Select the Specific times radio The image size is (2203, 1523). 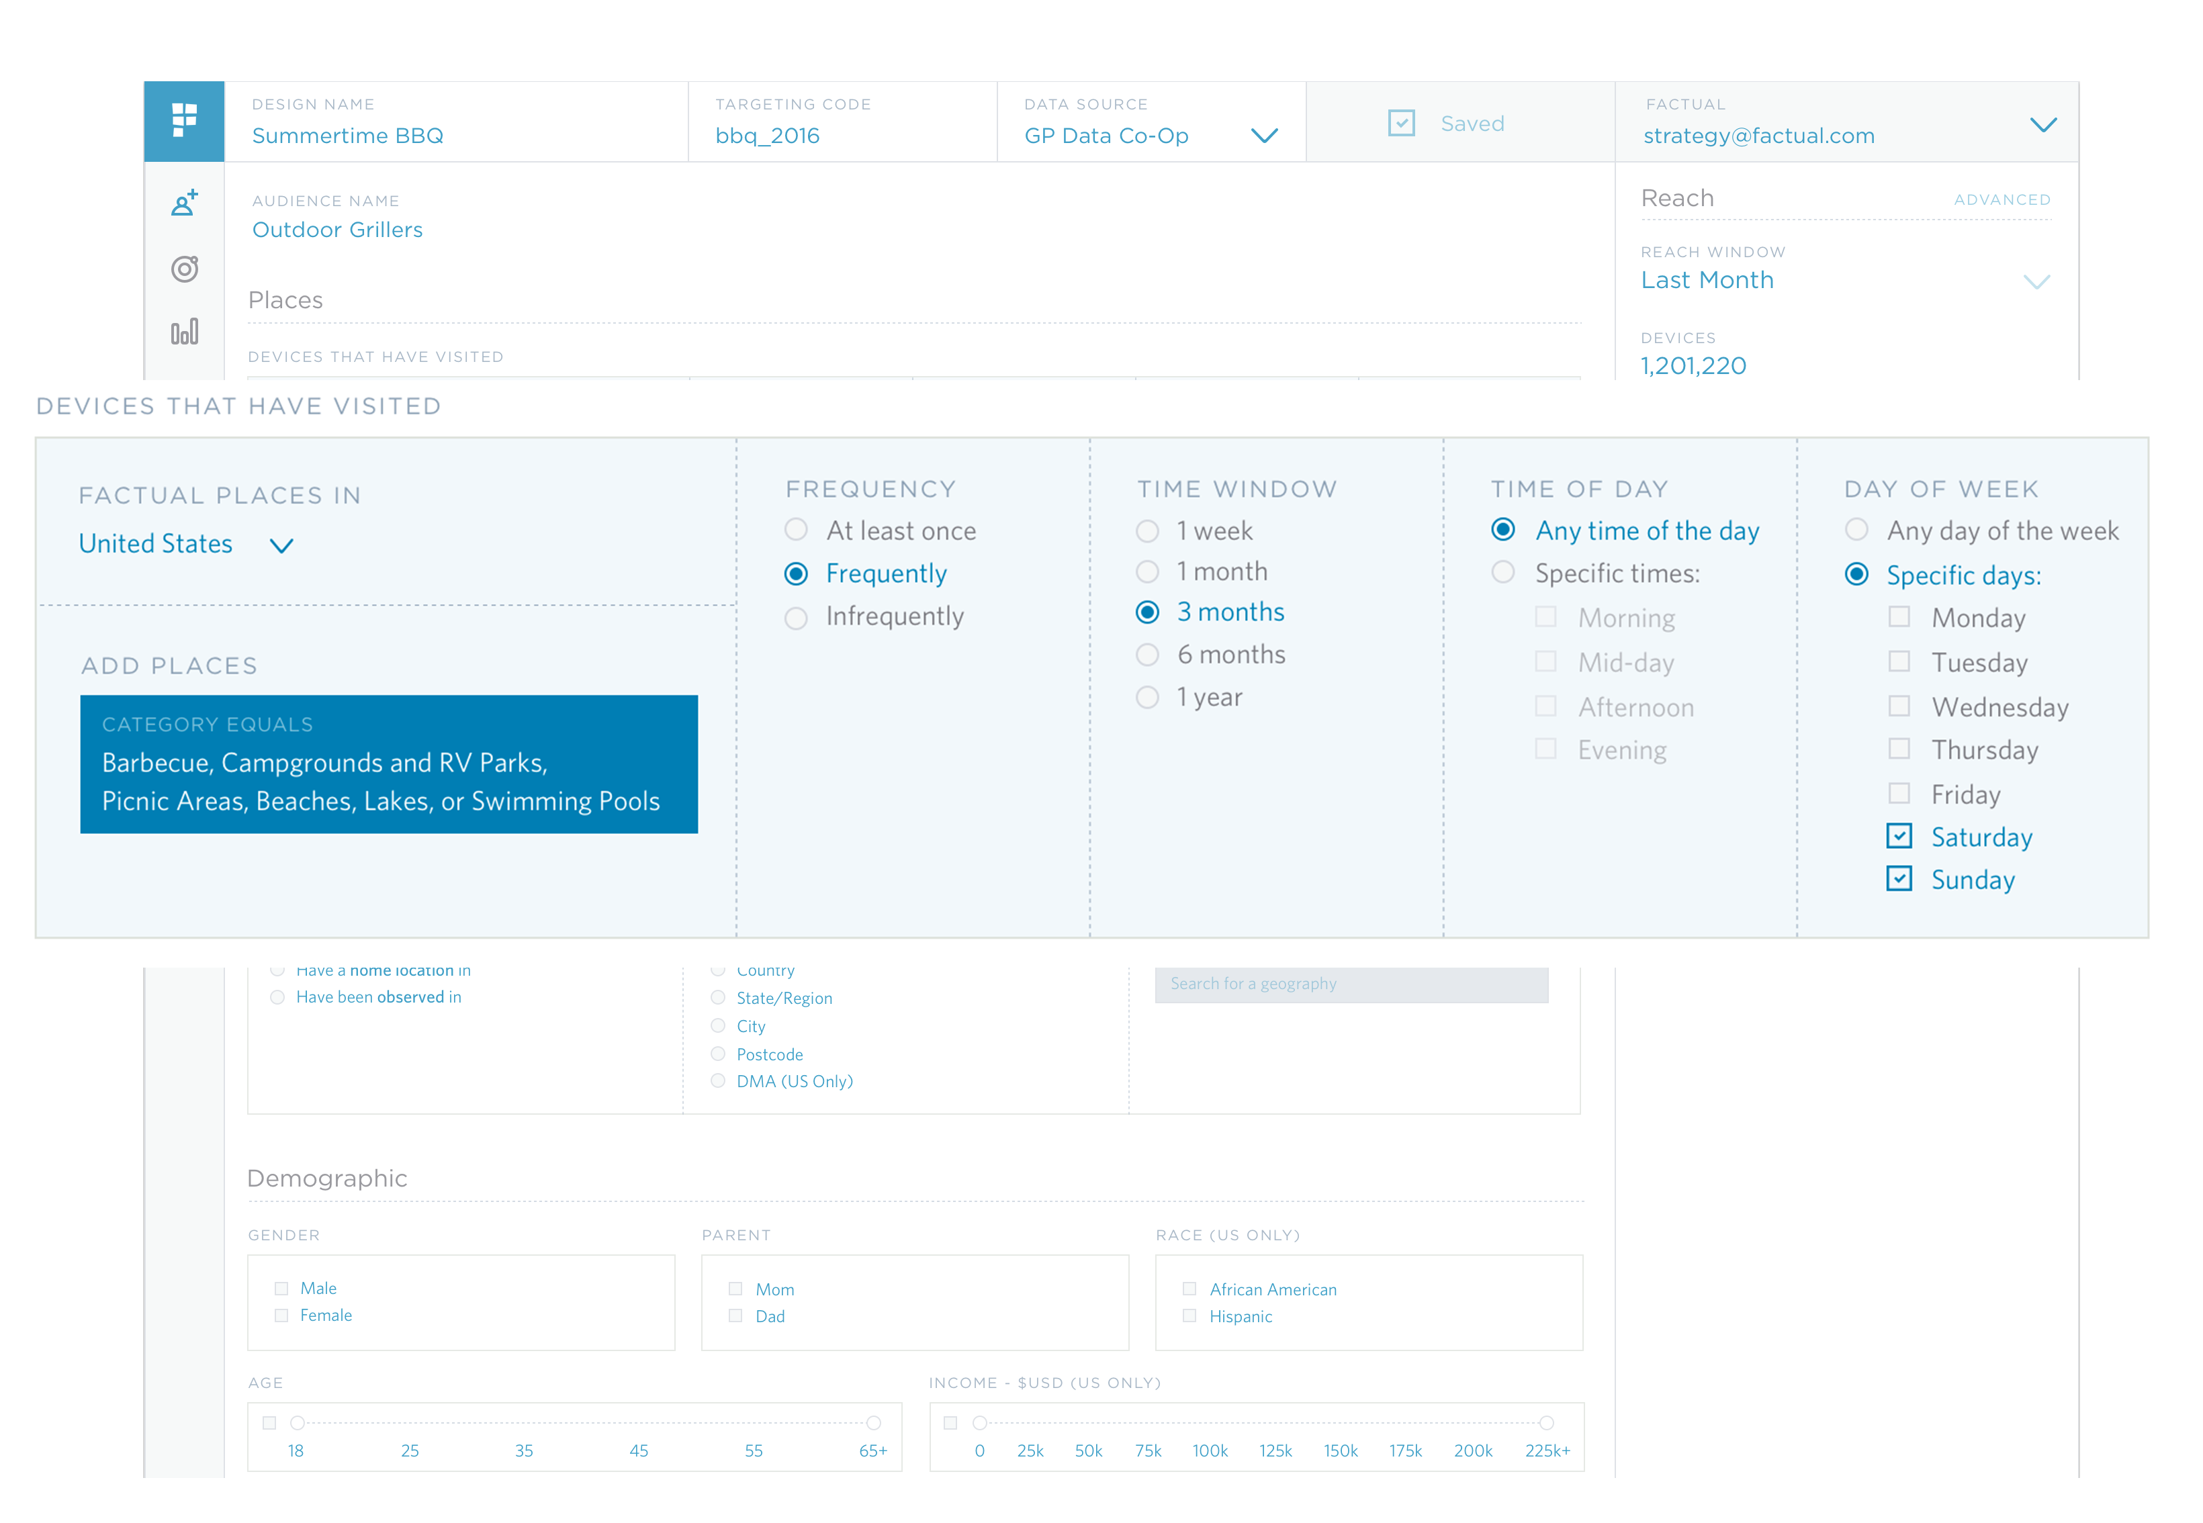click(x=1502, y=573)
